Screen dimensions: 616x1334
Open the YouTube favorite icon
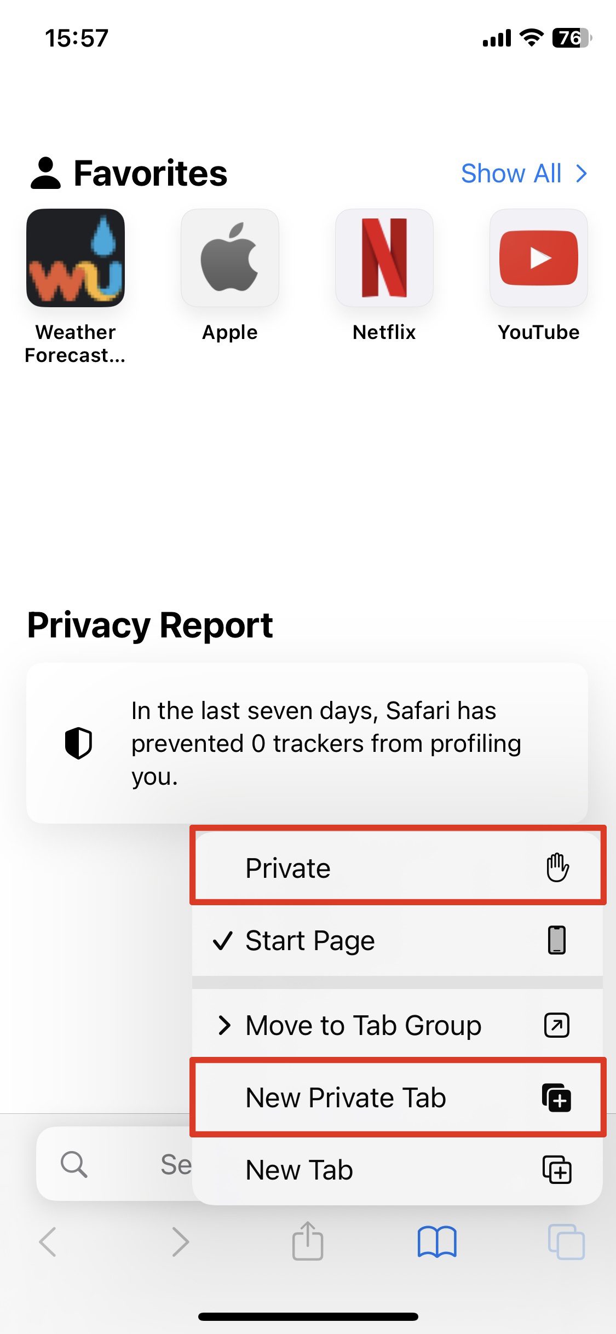point(538,257)
